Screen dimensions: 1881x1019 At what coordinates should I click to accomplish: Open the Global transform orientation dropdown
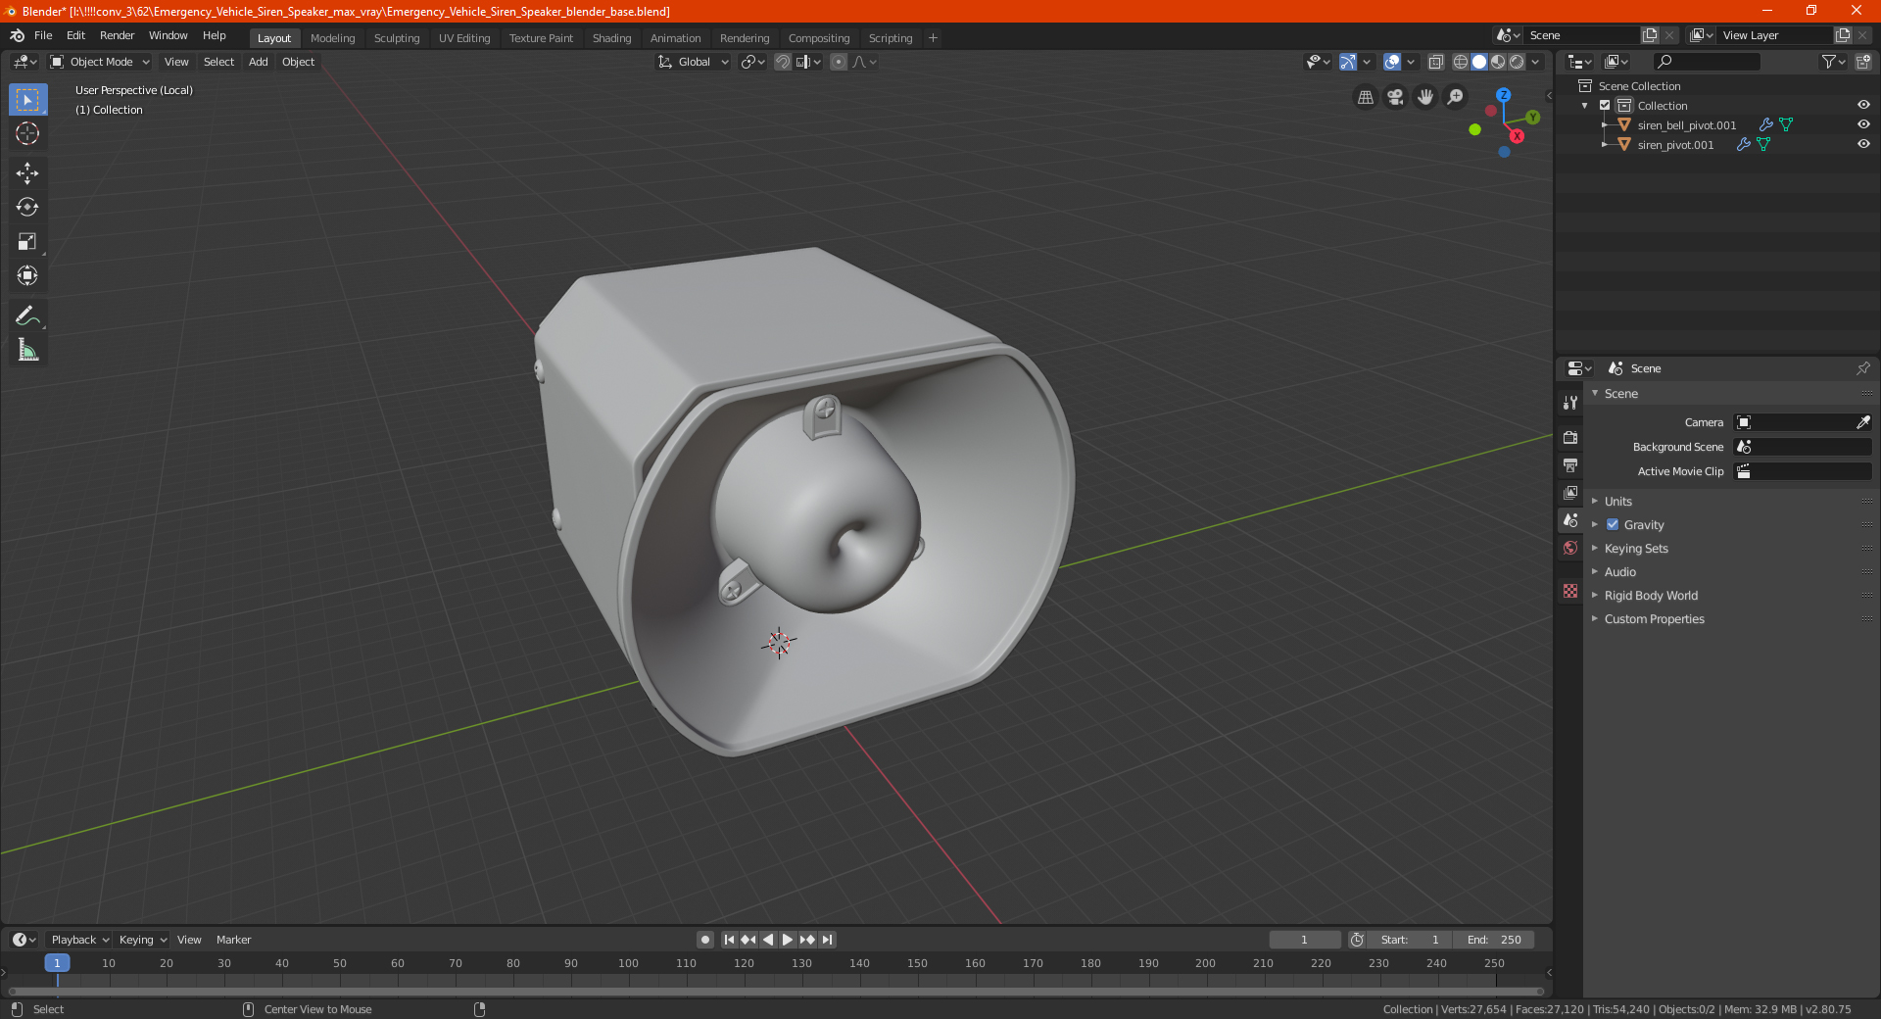694,62
